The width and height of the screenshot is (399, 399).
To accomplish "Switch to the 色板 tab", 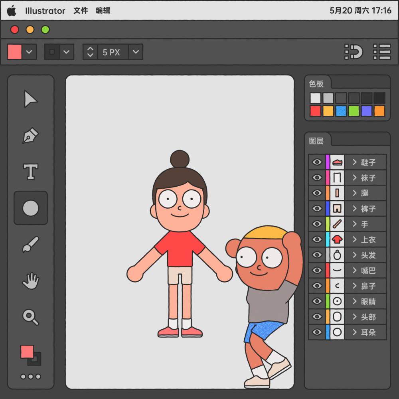I will pos(316,84).
